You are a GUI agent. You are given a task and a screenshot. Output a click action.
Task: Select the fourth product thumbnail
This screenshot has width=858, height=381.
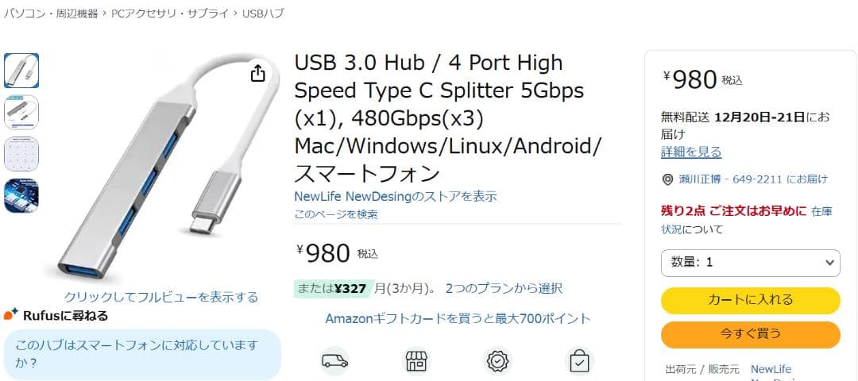21,195
